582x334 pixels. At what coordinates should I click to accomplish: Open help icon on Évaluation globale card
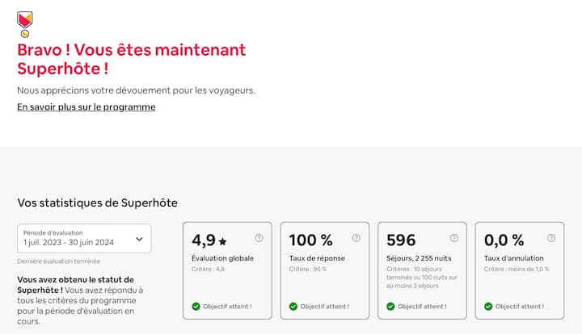tap(259, 238)
